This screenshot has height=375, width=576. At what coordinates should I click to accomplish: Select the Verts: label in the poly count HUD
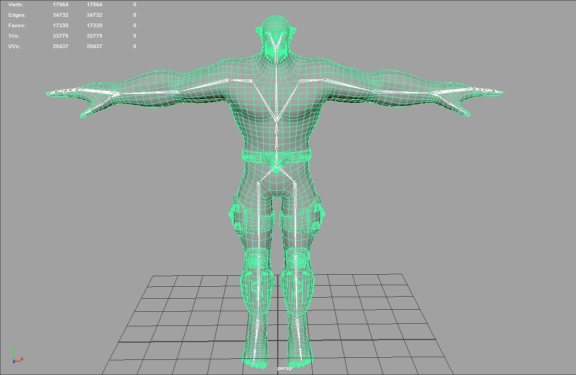click(x=16, y=4)
